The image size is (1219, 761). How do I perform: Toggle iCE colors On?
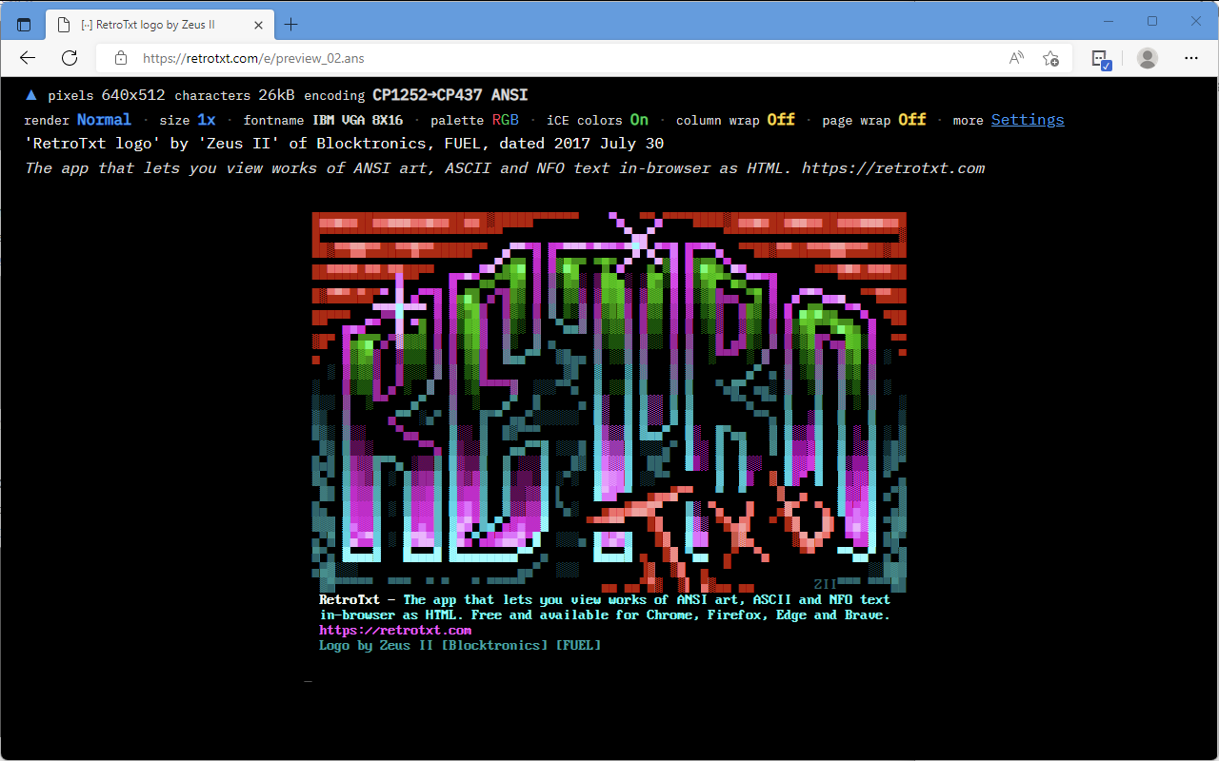pyautogui.click(x=639, y=120)
